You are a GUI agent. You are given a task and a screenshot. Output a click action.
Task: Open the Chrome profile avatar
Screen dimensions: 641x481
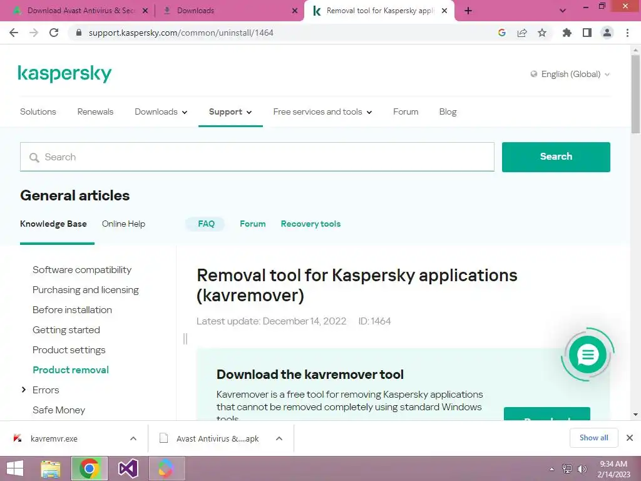[x=607, y=33]
